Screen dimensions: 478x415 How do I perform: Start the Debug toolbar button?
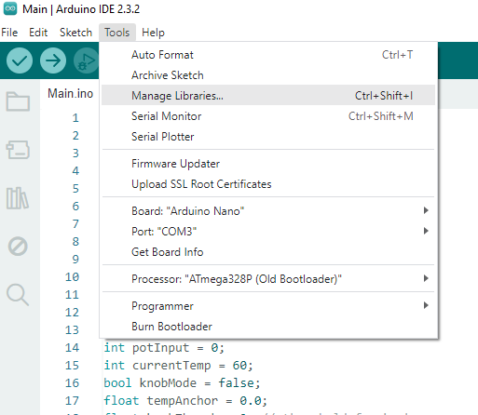86,60
